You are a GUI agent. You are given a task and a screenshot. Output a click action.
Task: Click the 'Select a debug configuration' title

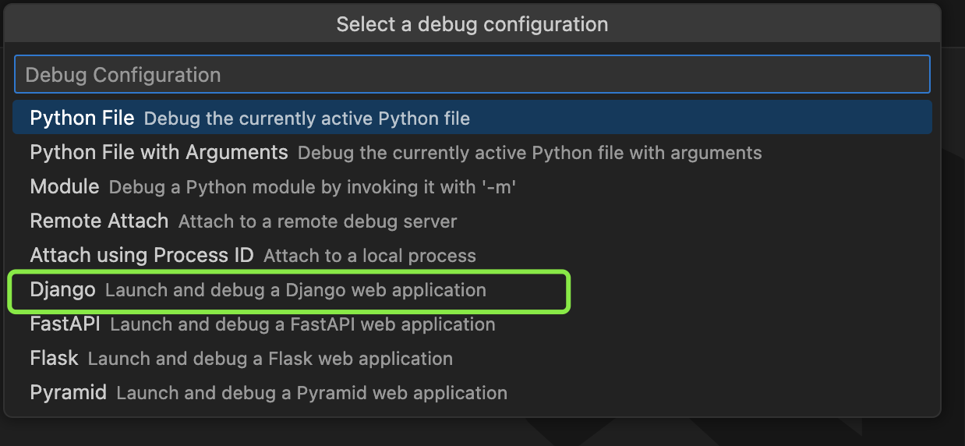point(472,24)
